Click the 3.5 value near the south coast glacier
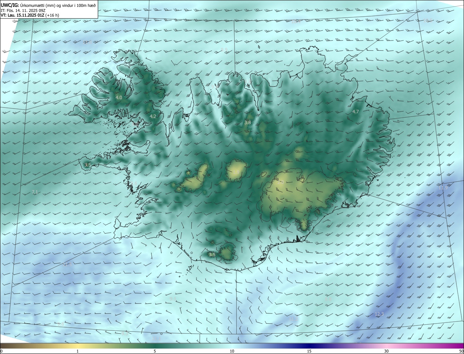This screenshot has width=464, height=354. pos(212,254)
